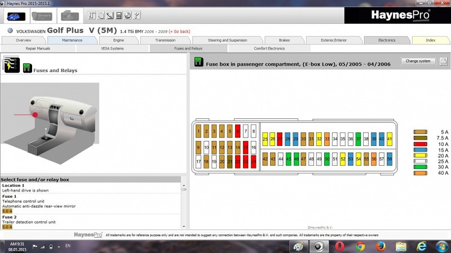Image resolution: width=451 pixels, height=253 pixels.
Task: Click red fuse 6 in the diagram
Action: (x=237, y=131)
